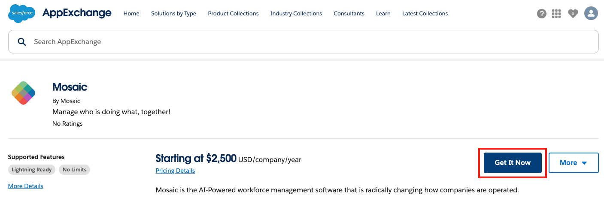Open the Consultants menu item
The width and height of the screenshot is (604, 206).
[349, 13]
